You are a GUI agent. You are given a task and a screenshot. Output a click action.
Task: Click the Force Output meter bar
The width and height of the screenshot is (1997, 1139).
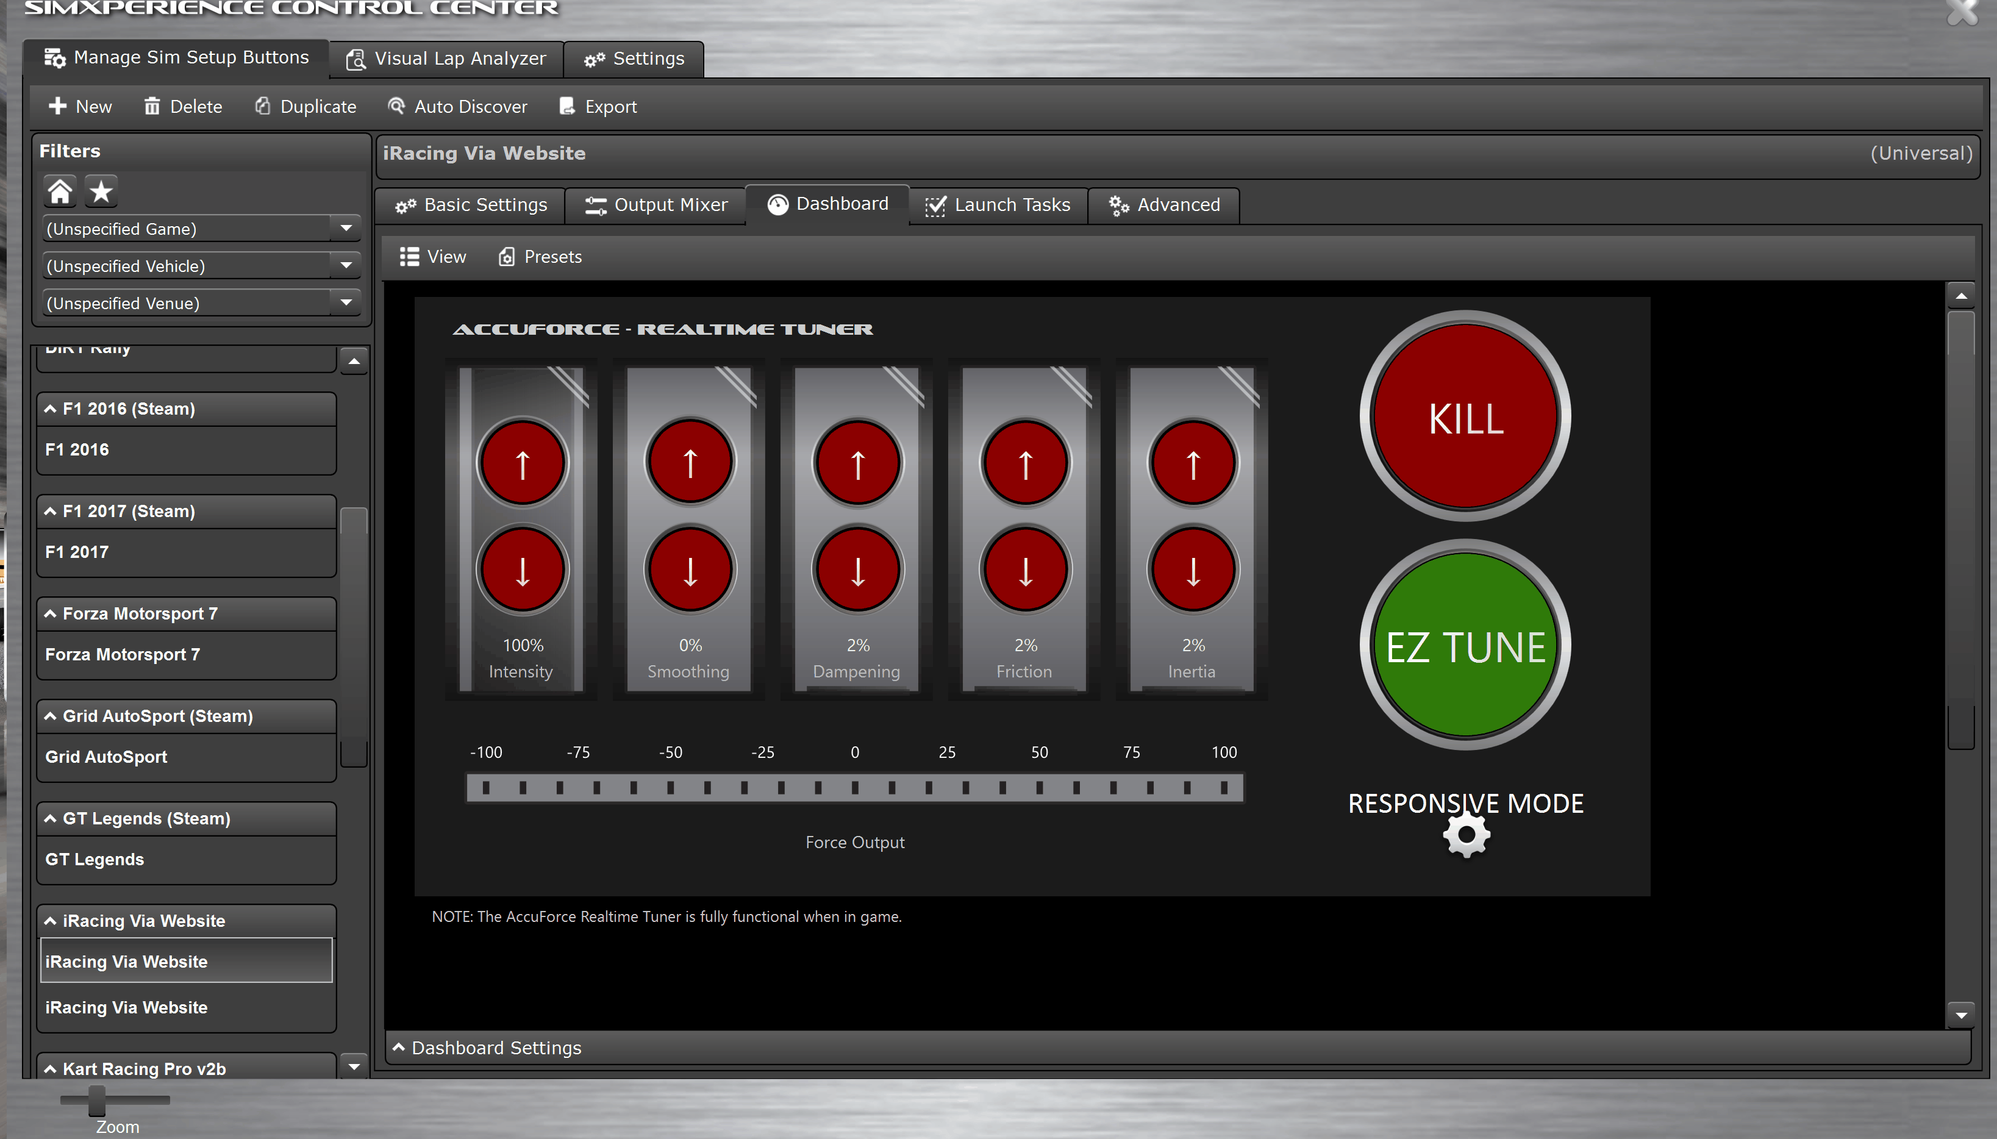[854, 787]
